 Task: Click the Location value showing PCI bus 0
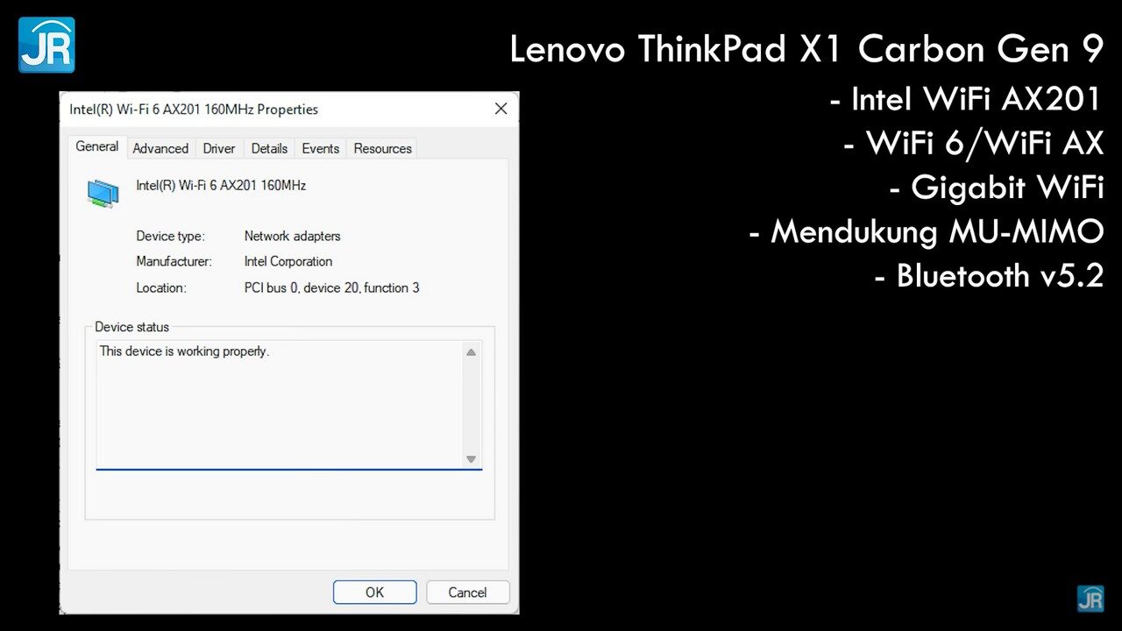tap(331, 287)
